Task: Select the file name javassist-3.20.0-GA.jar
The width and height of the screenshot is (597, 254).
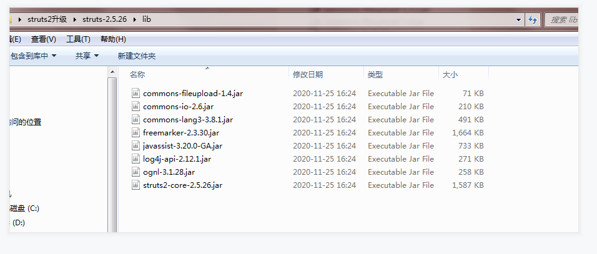Action: (x=183, y=145)
